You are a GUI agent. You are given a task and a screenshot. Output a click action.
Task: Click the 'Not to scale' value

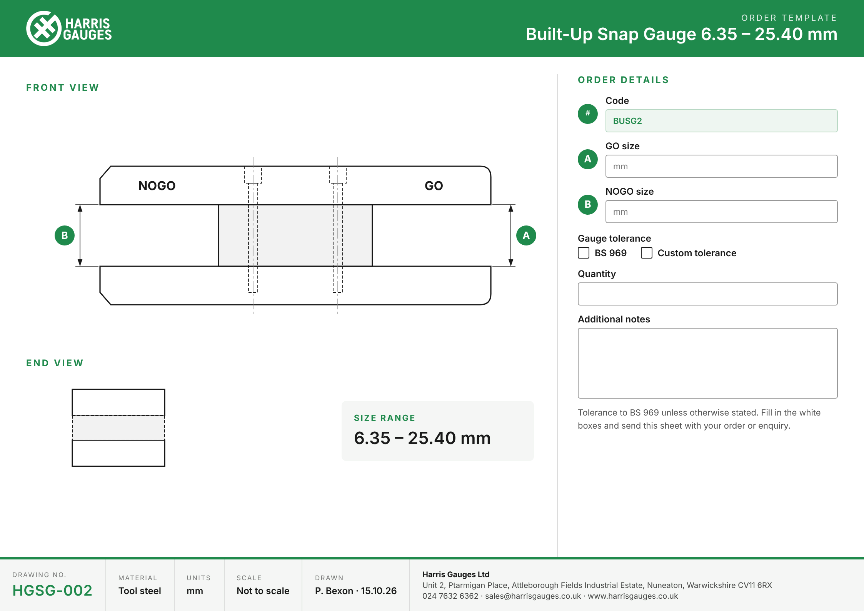263,591
